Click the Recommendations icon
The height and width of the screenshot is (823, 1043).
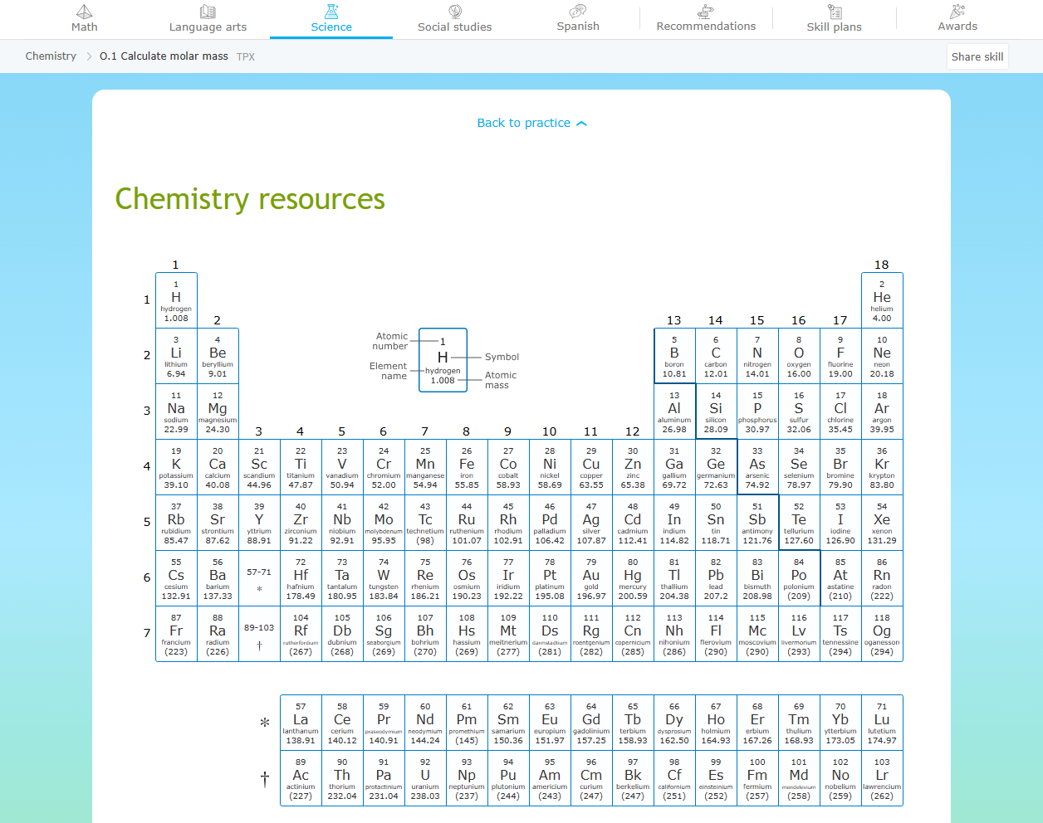pos(706,12)
